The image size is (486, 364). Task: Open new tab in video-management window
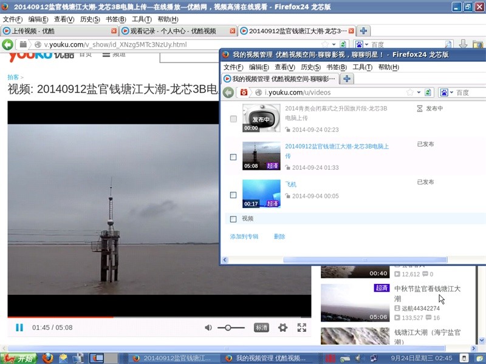pos(347,79)
